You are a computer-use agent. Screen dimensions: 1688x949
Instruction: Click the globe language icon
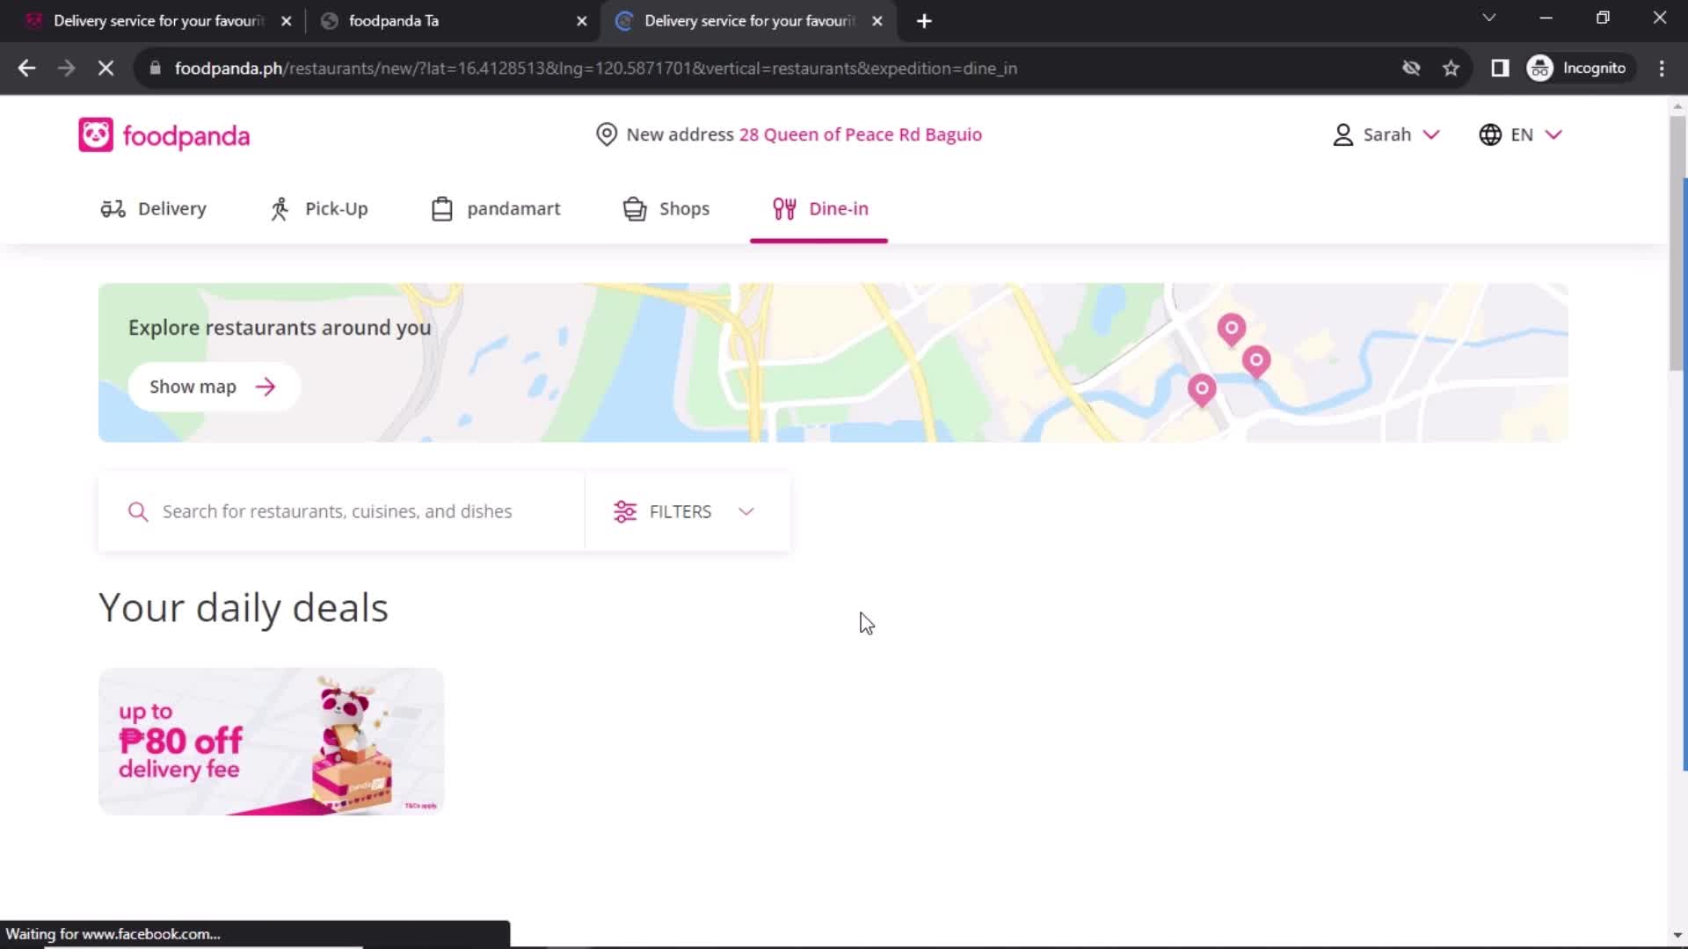[x=1489, y=134]
